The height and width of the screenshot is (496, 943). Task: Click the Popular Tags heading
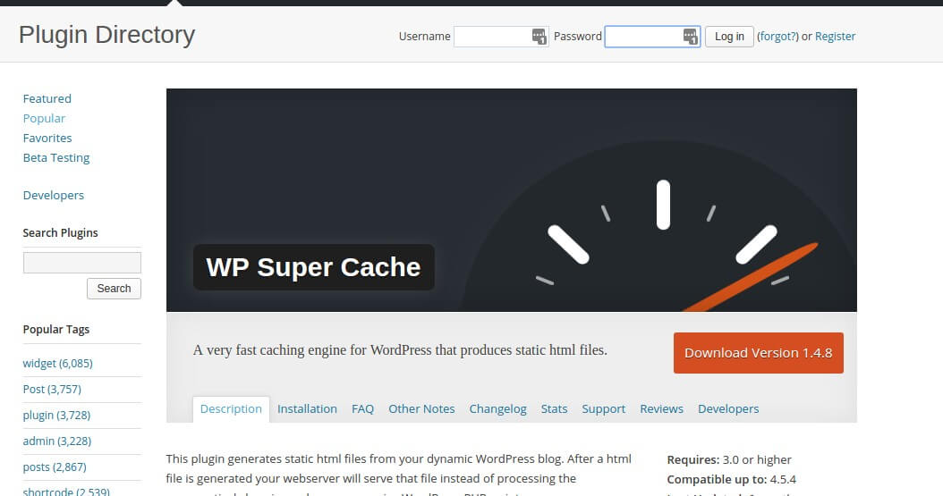pyautogui.click(x=56, y=330)
